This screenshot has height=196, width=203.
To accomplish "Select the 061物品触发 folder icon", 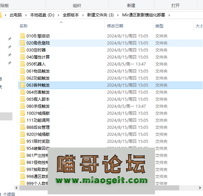I will pyautogui.click(x=22, y=71).
